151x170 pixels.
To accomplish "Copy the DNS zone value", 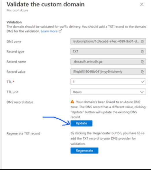I will point(143,41).
